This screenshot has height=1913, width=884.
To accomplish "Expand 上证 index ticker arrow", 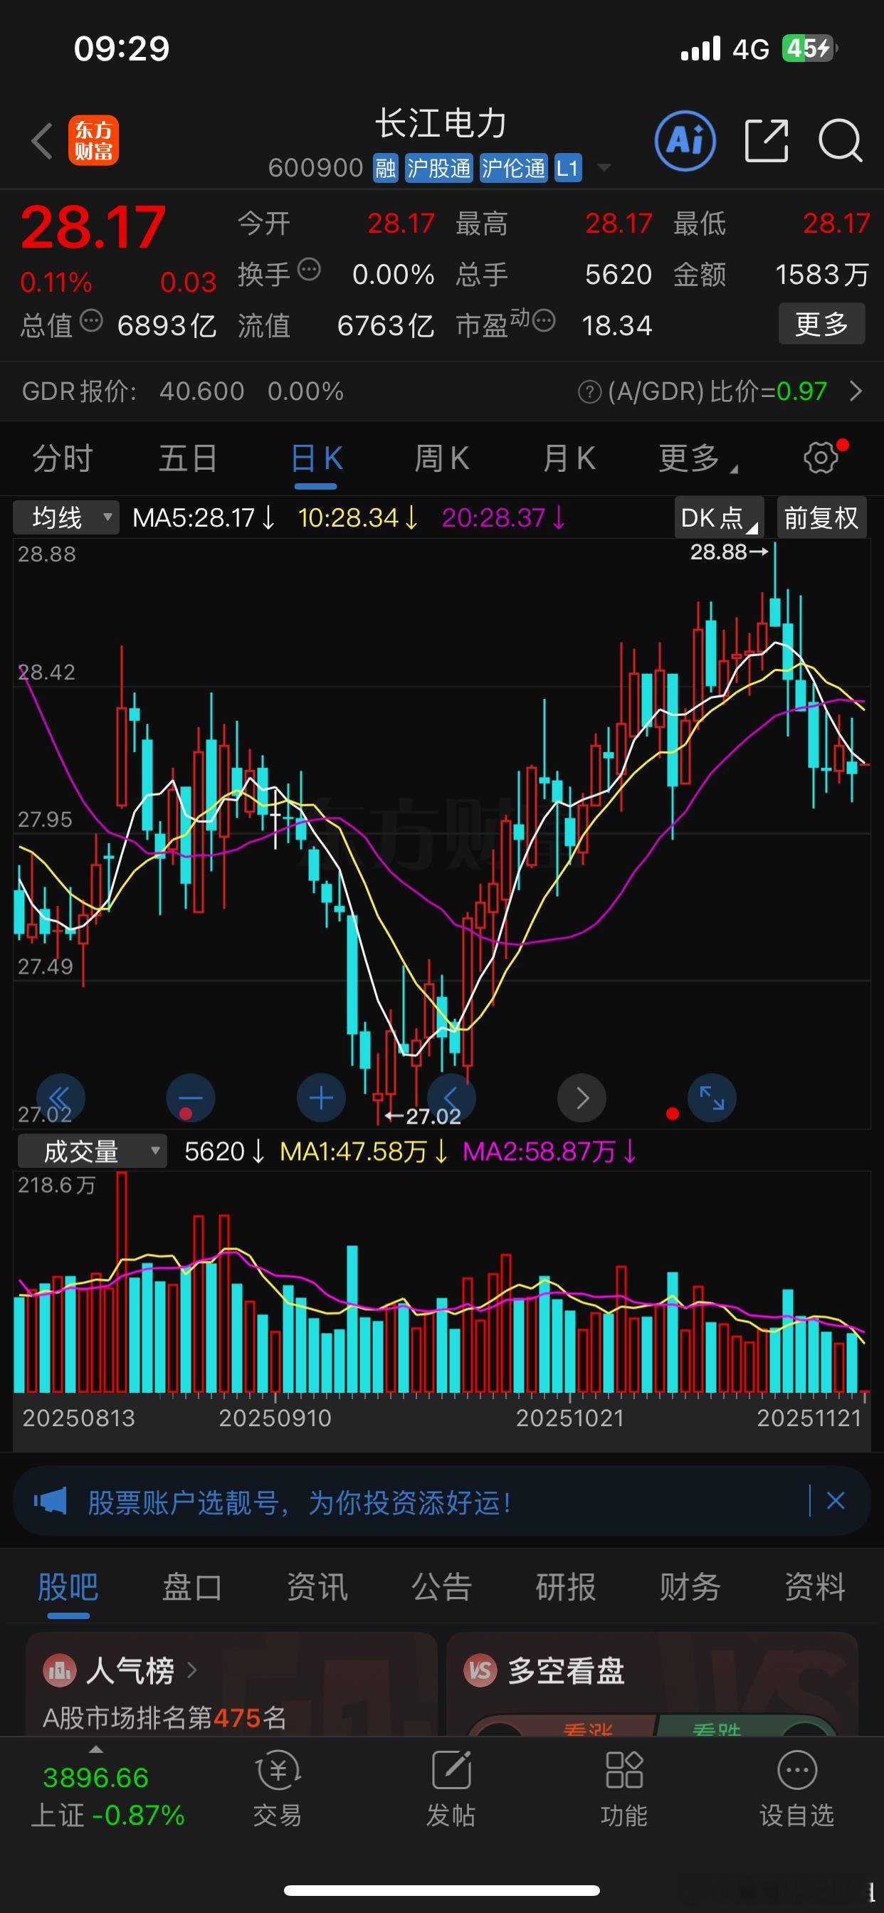I will coord(96,1749).
